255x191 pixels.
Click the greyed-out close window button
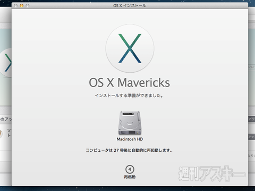pos(15,6)
